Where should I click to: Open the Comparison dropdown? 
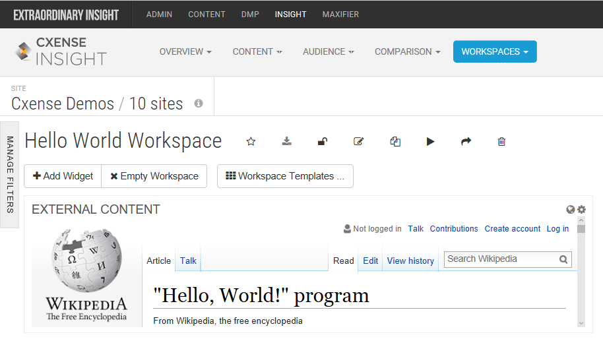pyautogui.click(x=407, y=51)
